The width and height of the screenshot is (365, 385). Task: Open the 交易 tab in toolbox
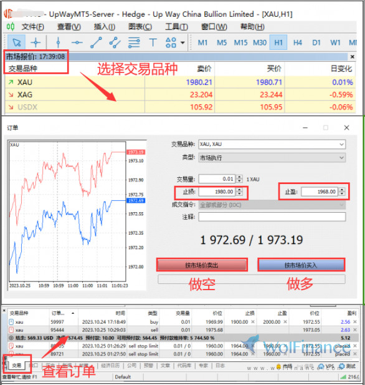tap(16, 366)
